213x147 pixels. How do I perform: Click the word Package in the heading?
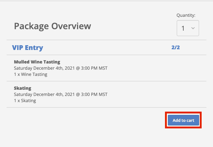click(x=32, y=27)
